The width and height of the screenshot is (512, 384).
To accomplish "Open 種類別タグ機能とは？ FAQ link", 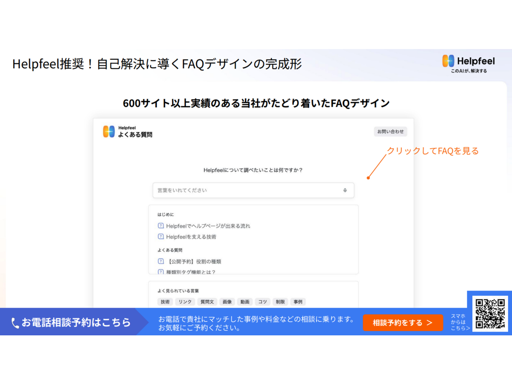I will pyautogui.click(x=191, y=271).
